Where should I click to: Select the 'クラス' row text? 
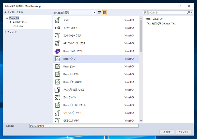66,20
